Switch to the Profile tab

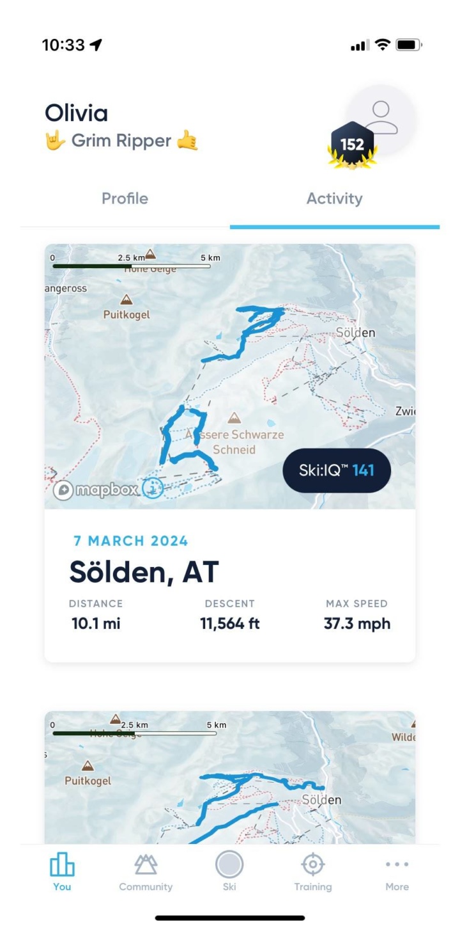coord(125,198)
